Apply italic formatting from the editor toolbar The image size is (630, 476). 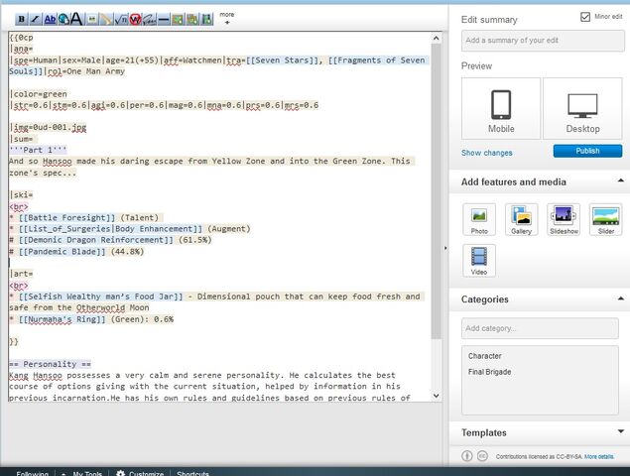pos(36,19)
